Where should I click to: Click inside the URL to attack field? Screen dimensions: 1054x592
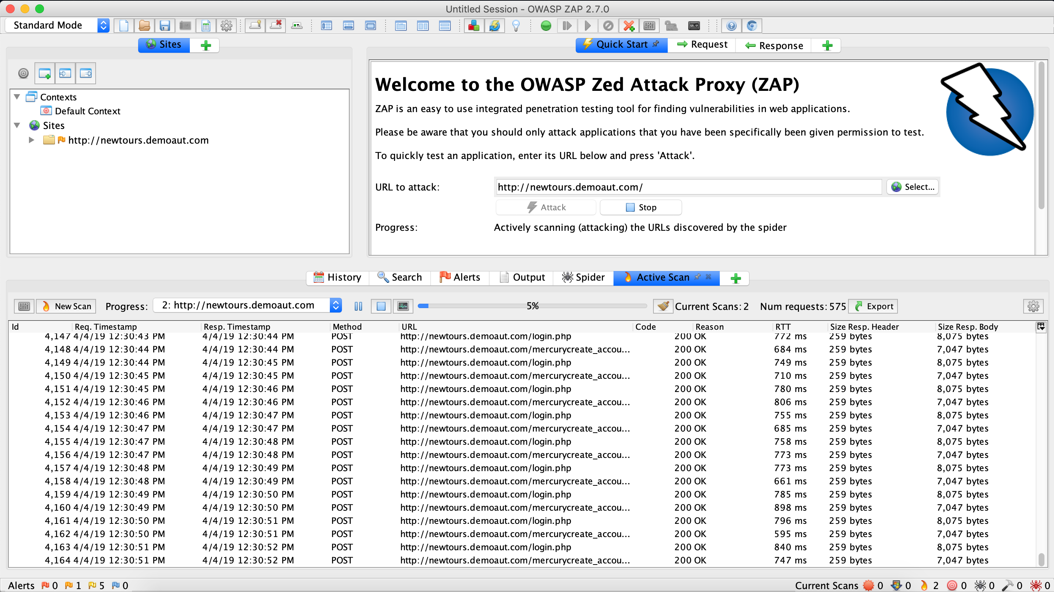pyautogui.click(x=688, y=187)
